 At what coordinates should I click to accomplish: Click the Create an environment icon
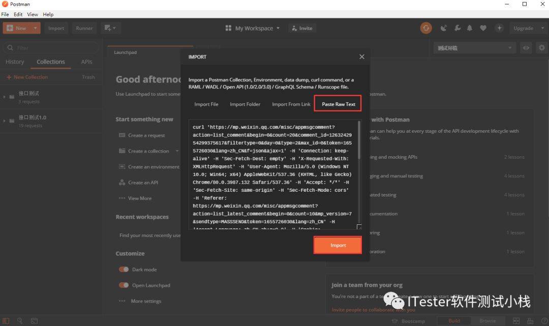point(122,167)
